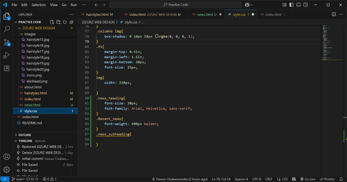Open the Selection menu
The height and width of the screenshot is (182, 347).
tap(39, 4)
